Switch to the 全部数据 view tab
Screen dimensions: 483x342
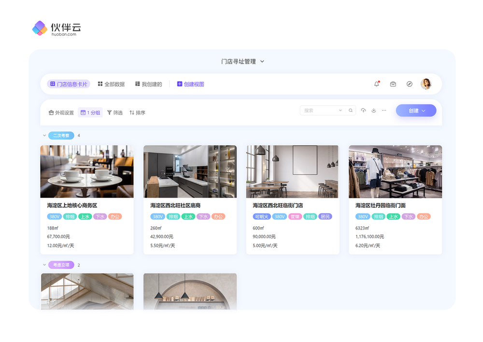111,84
